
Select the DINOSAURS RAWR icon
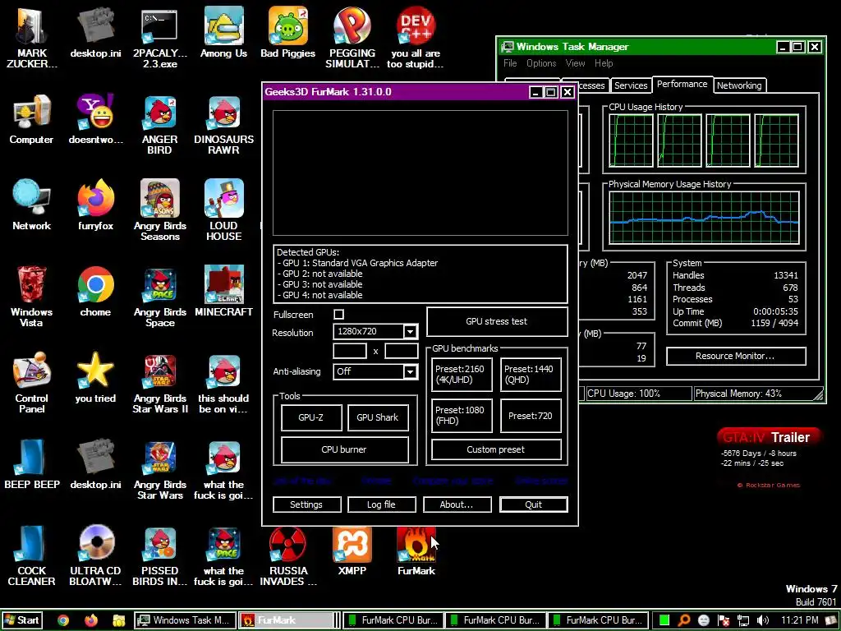(x=223, y=125)
